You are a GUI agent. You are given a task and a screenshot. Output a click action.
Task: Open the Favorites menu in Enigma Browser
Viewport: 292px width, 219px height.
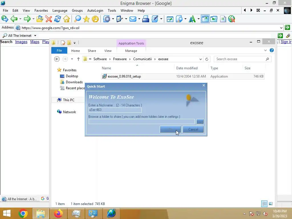click(41, 11)
